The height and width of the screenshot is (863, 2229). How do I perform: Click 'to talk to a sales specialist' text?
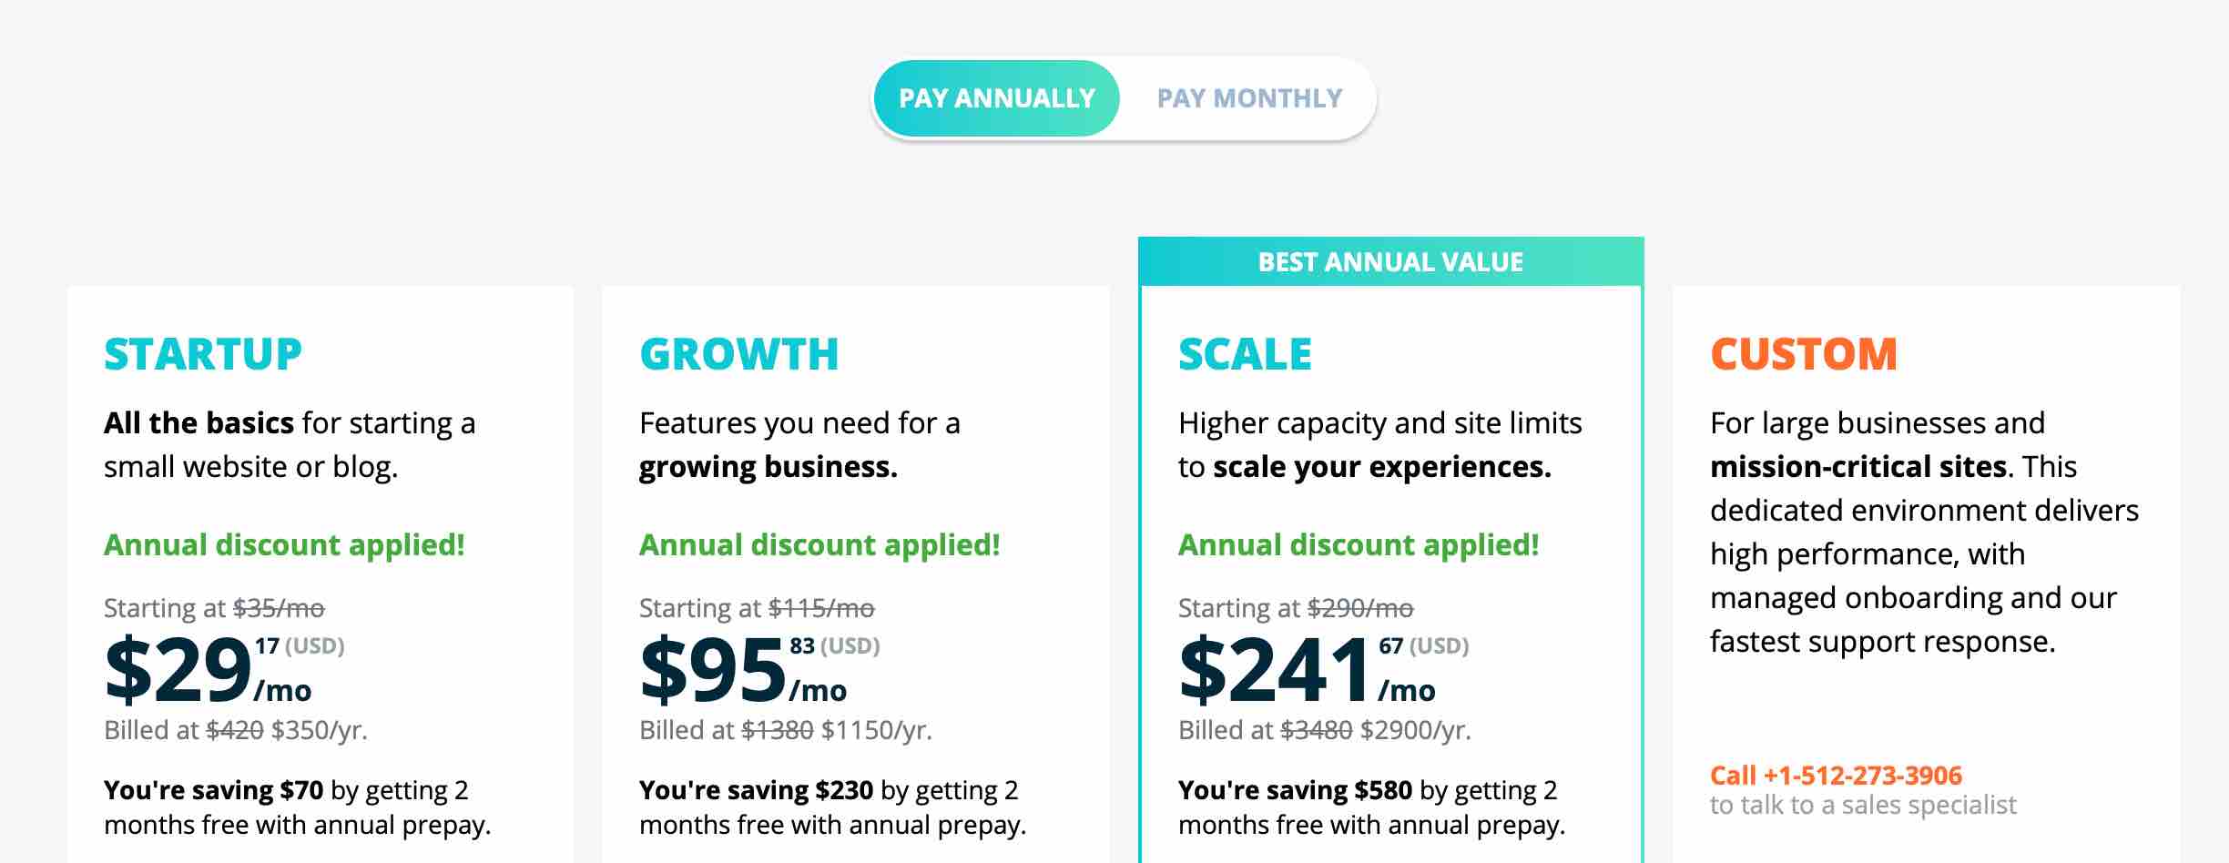(x=1863, y=806)
